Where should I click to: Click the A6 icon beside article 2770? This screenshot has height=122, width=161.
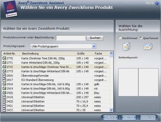tap(4, 58)
